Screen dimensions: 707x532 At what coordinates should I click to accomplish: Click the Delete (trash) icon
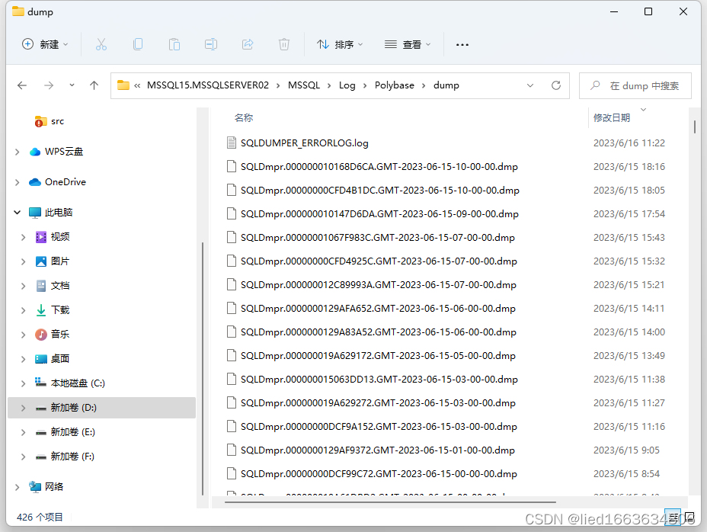click(x=284, y=44)
